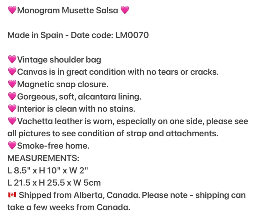The width and height of the screenshot is (255, 222).
Task: Click the heart beside Smoke-free home
Action: [x=12, y=146]
